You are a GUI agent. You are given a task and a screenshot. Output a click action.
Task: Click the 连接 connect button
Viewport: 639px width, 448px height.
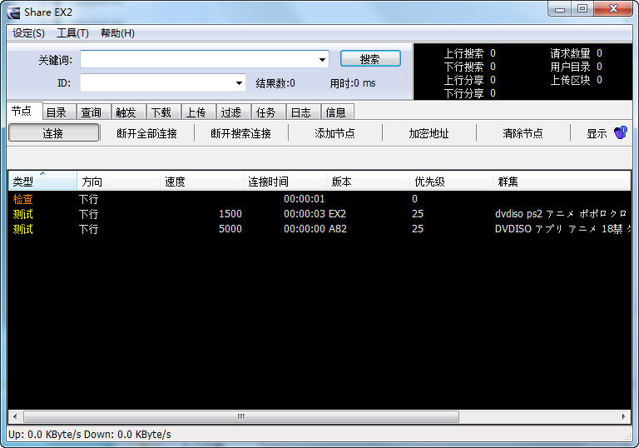[53, 133]
